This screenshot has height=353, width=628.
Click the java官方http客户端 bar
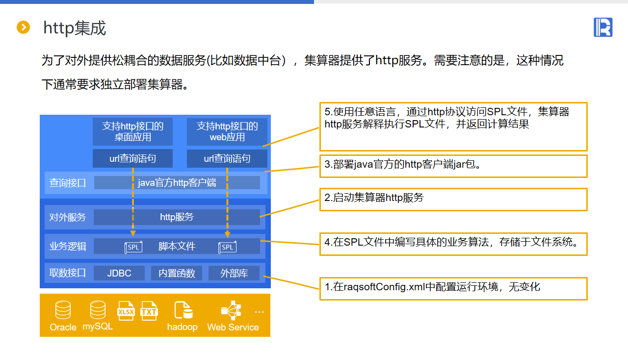tap(177, 183)
